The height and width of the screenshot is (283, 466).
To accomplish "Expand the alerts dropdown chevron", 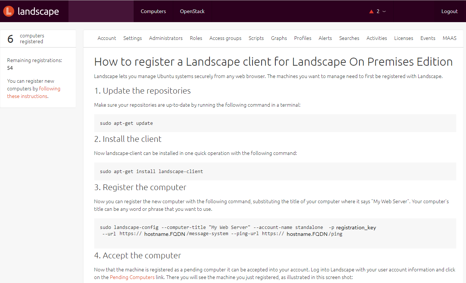I will [384, 11].
